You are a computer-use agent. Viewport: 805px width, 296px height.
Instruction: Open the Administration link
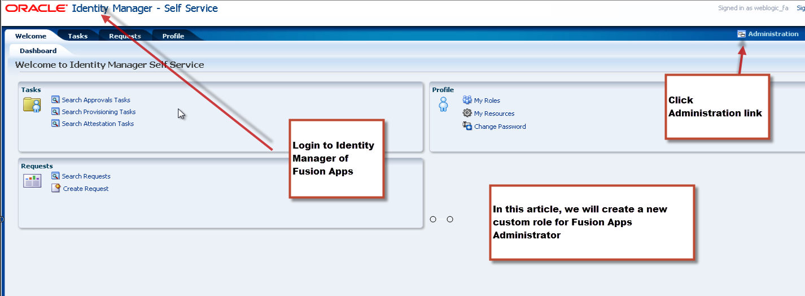(x=773, y=34)
